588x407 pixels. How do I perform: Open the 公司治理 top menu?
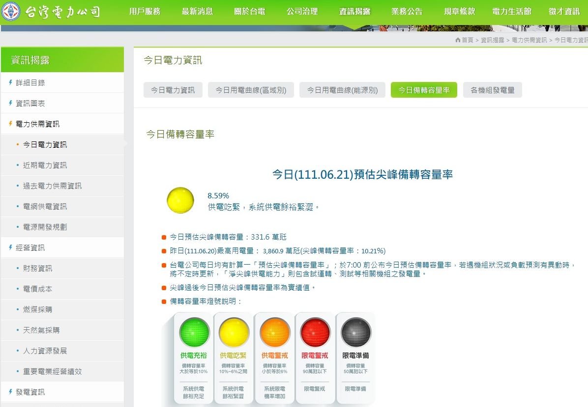coord(302,12)
